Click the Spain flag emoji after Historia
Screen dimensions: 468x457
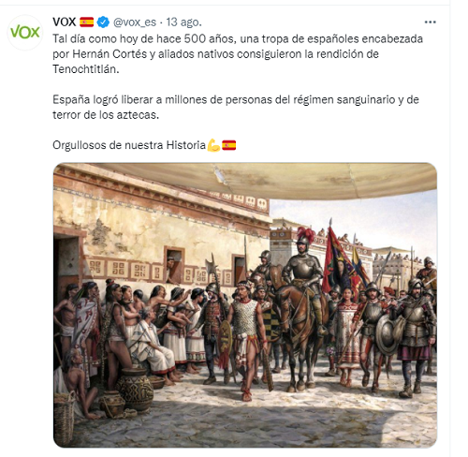click(228, 145)
